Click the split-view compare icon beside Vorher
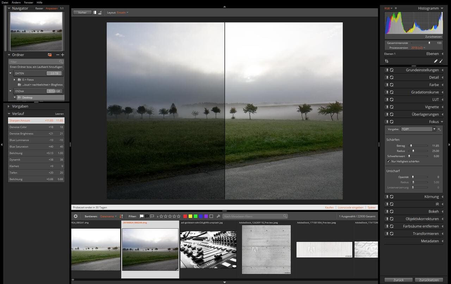 coord(94,12)
